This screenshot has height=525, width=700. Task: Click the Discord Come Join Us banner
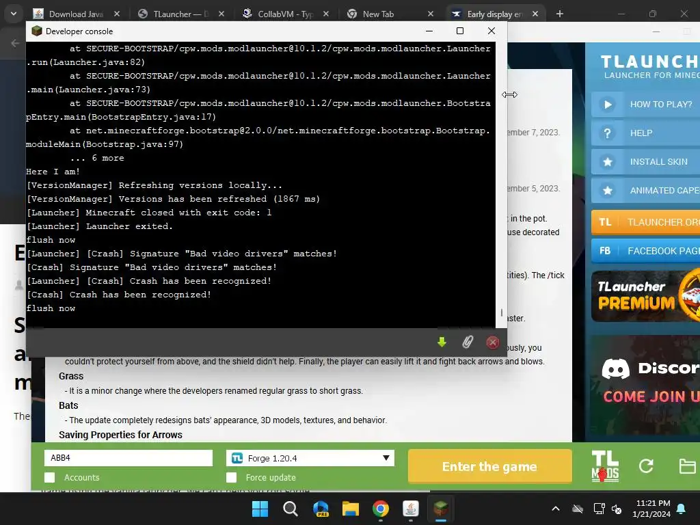click(645, 384)
